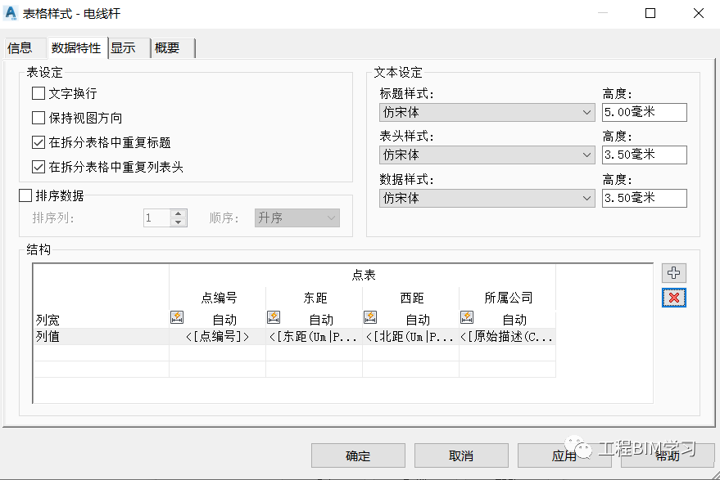Close the 表格样式 dialog
Image resolution: width=720 pixels, height=480 pixels.
pyautogui.click(x=699, y=13)
